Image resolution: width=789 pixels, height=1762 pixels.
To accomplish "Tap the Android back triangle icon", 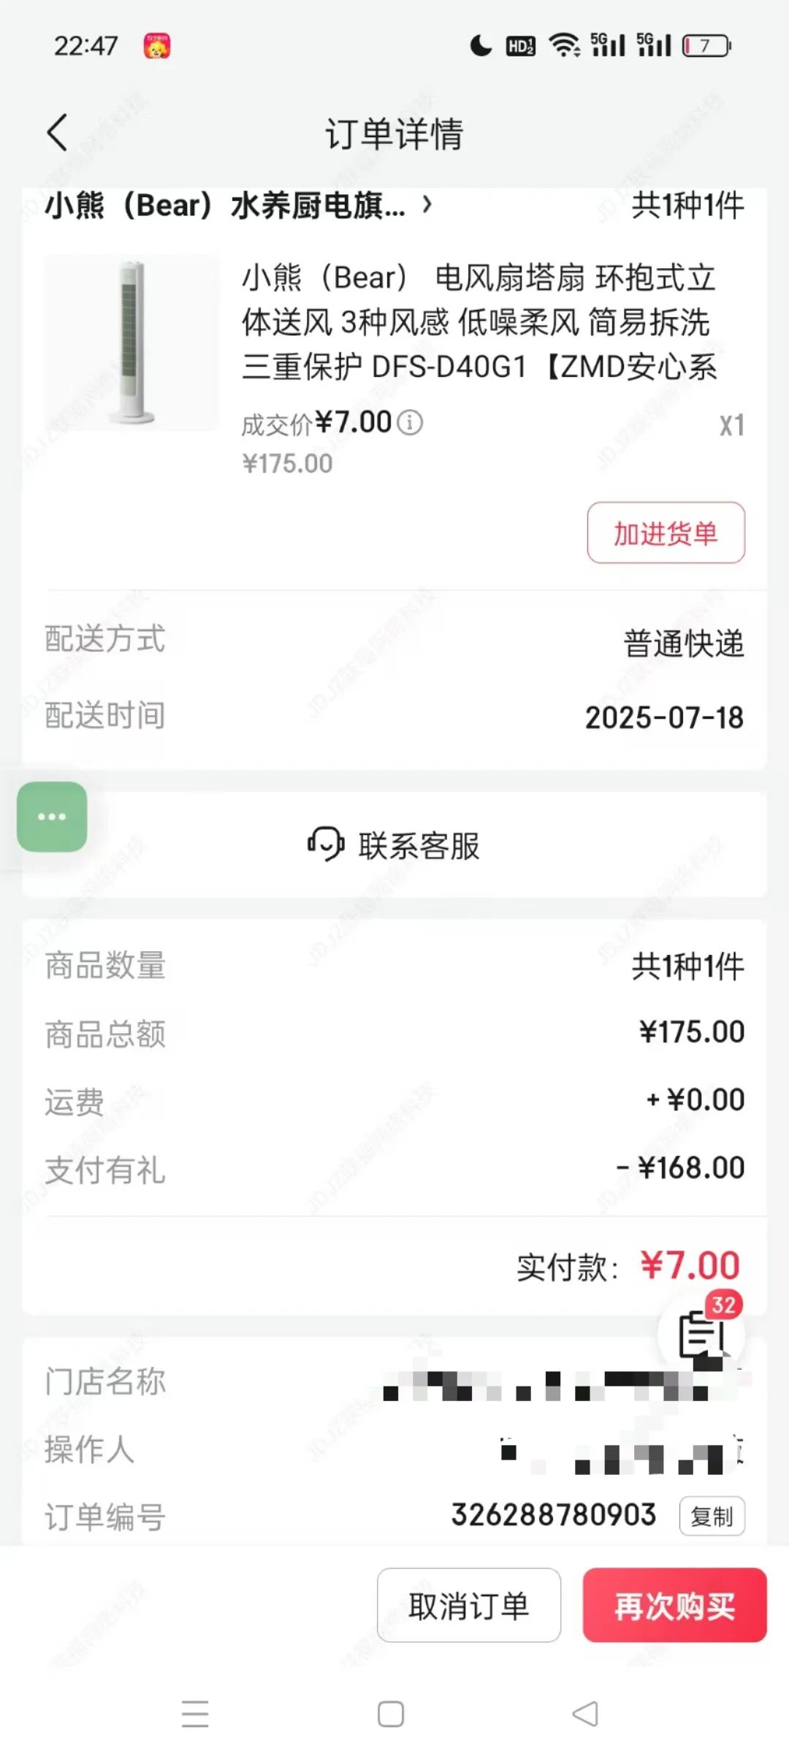I will 585,1714.
